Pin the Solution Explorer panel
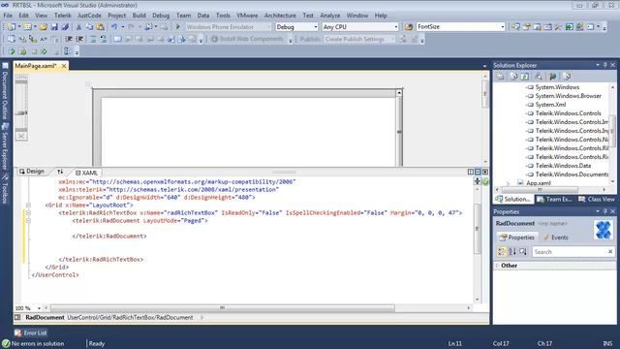The image size is (620, 349). pos(604,65)
